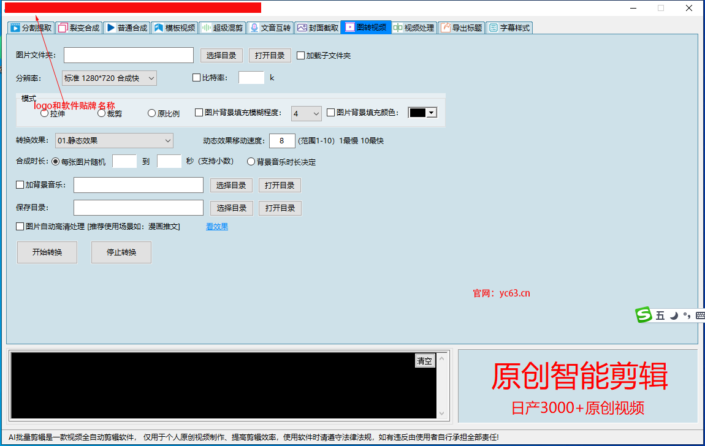The height and width of the screenshot is (446, 705).
Task: Check the 图片背景填充颜色 checkbox
Action: point(331,112)
